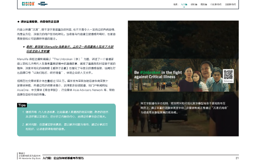
Task: Click "PR Newswire Big Book" in the footer
Action: pyautogui.click(x=30, y=158)
